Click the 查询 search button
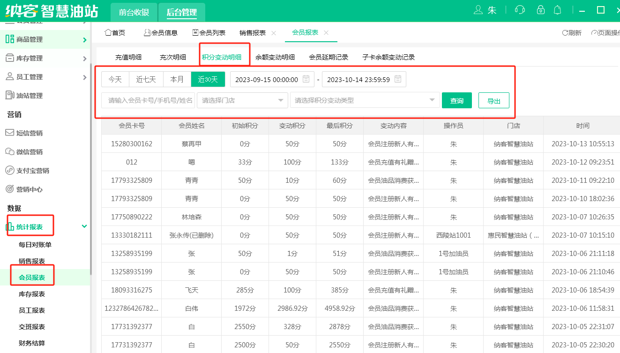The image size is (620, 353). 456,100
